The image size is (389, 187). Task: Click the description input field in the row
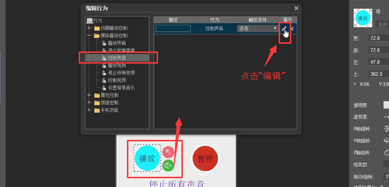[x=173, y=29]
